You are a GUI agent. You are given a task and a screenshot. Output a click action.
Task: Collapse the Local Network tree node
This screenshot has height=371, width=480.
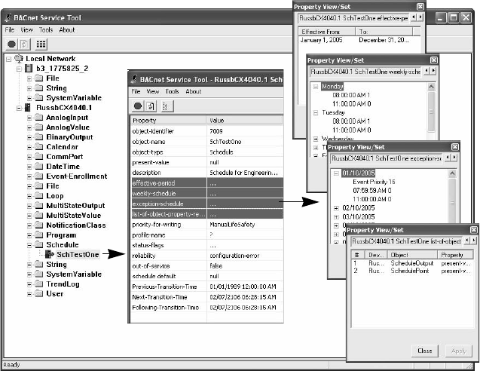9,59
